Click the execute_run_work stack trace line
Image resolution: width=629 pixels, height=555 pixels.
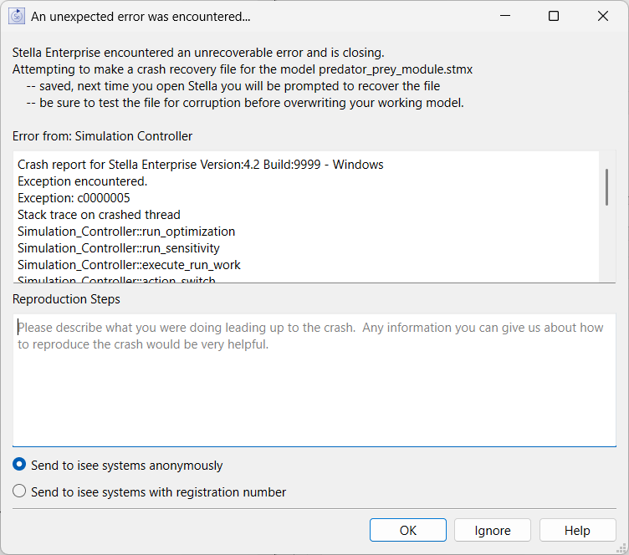tap(129, 265)
